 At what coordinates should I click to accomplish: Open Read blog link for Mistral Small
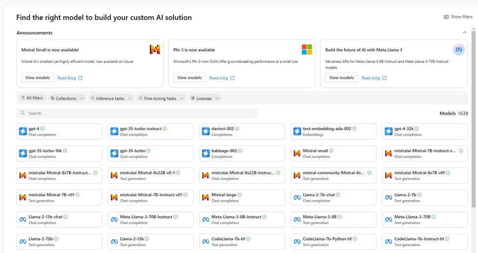70,78
